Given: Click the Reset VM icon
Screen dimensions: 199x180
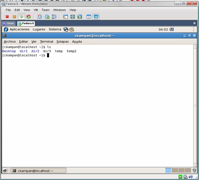Looking at the screenshot, I should pos(29,16).
